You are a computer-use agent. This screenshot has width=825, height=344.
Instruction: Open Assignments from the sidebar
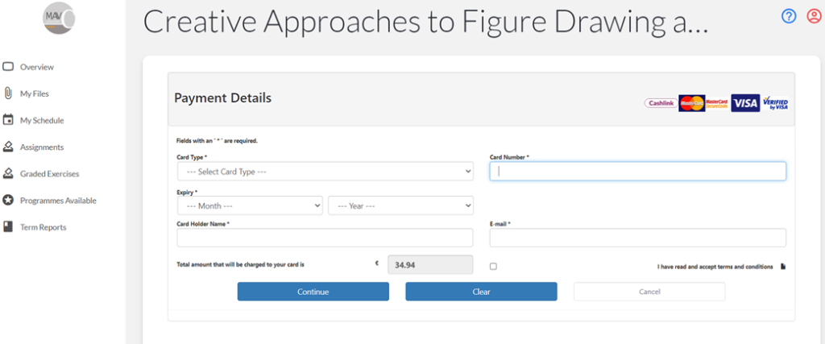(41, 147)
